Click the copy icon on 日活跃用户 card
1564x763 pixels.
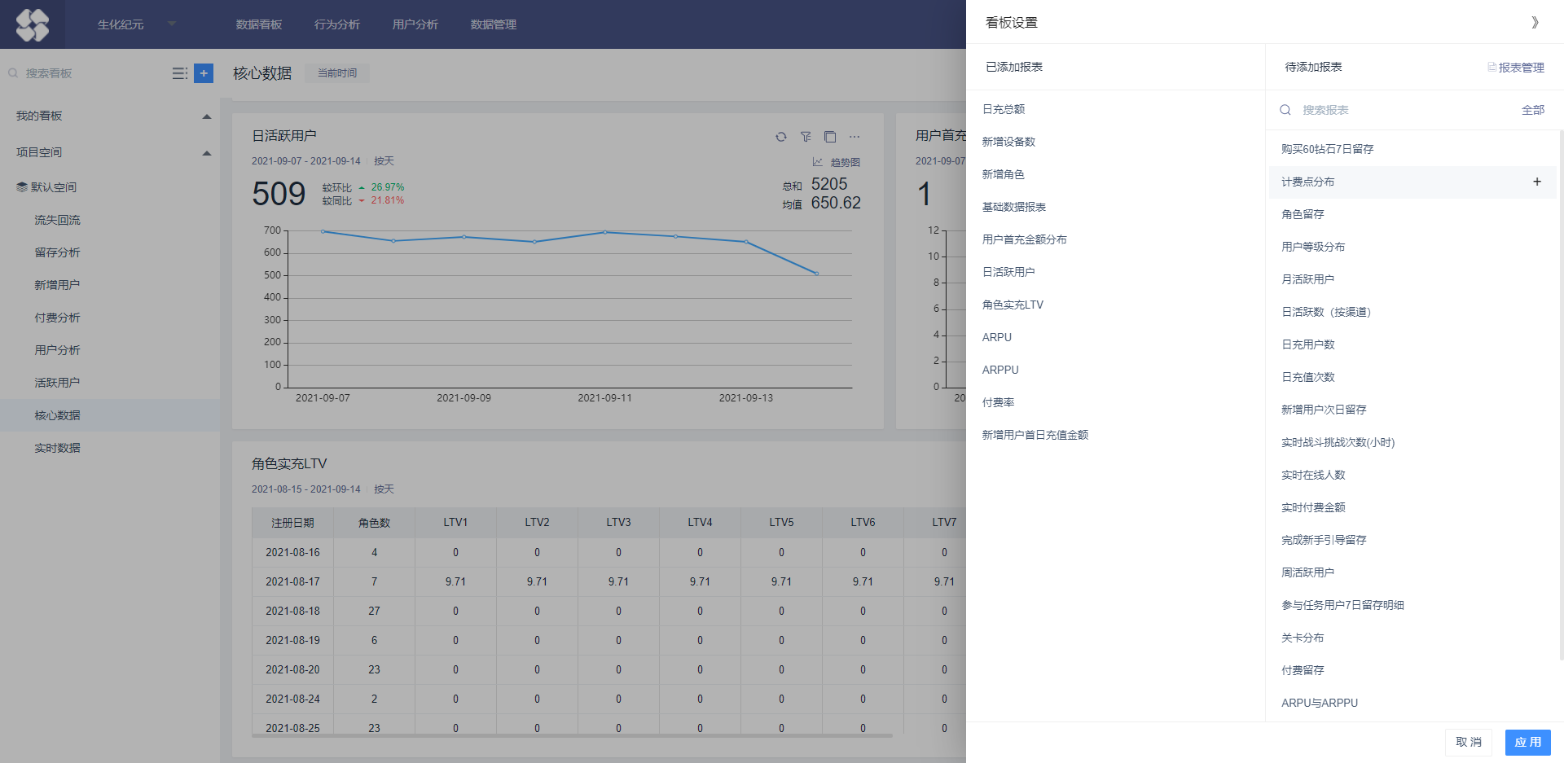coord(830,137)
